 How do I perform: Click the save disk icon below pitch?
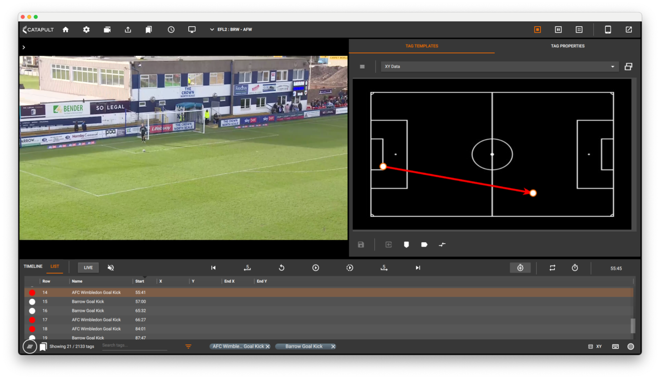361,245
